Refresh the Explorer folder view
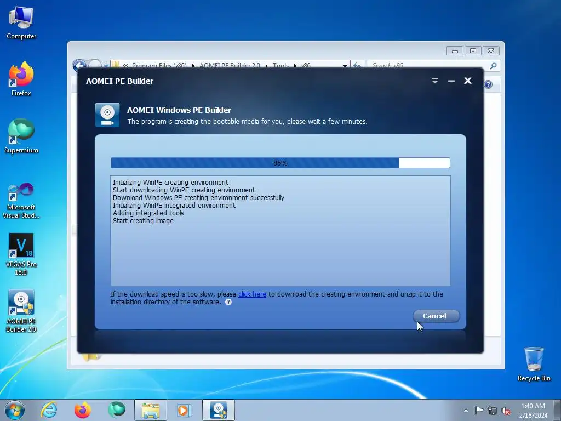 tap(357, 66)
